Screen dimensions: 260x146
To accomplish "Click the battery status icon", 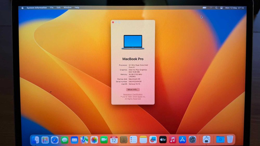I will [204, 8].
